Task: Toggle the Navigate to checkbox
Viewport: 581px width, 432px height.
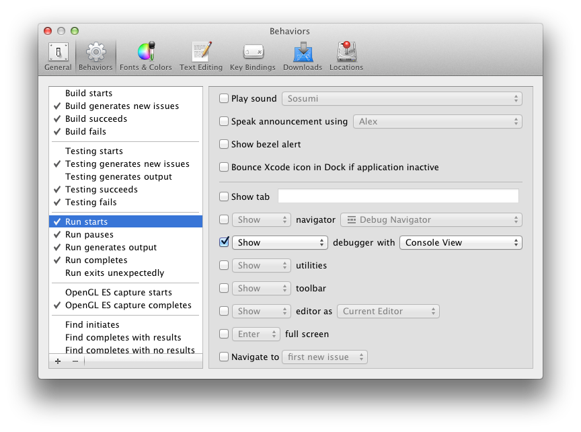Action: coord(224,357)
